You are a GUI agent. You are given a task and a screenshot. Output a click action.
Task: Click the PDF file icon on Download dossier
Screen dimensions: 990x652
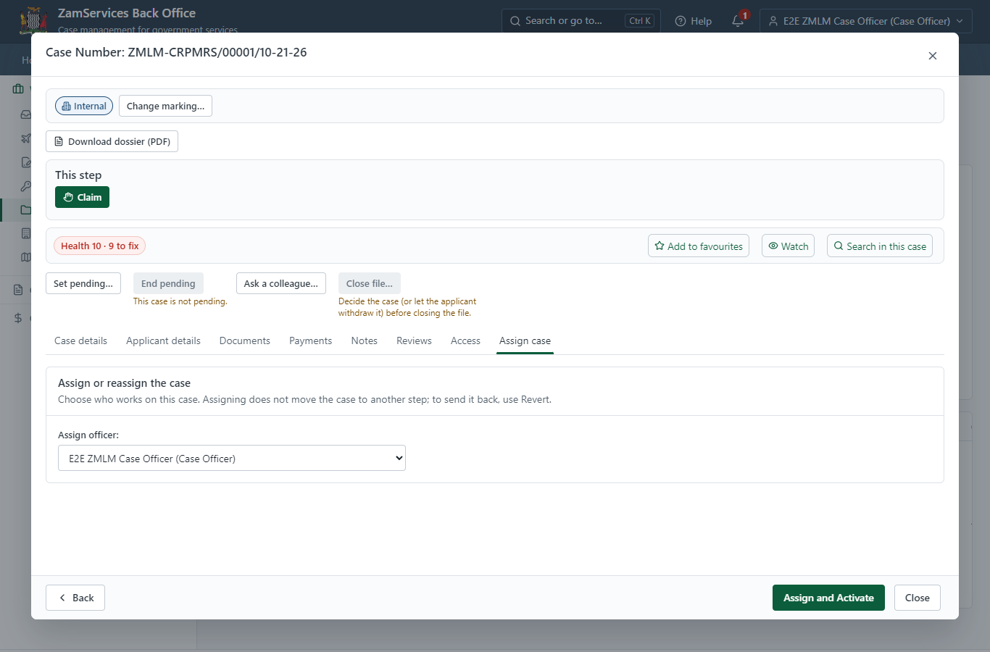pos(59,141)
